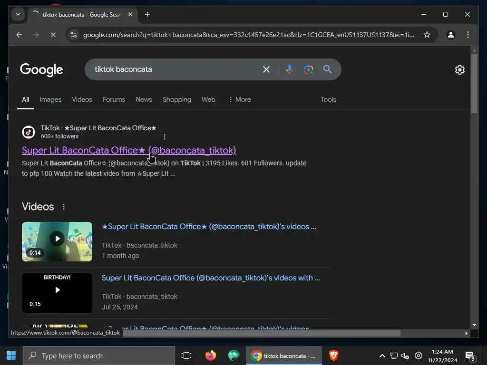Screen dimensions: 487x365
Task: Switch to the Images tab
Action: [50, 99]
